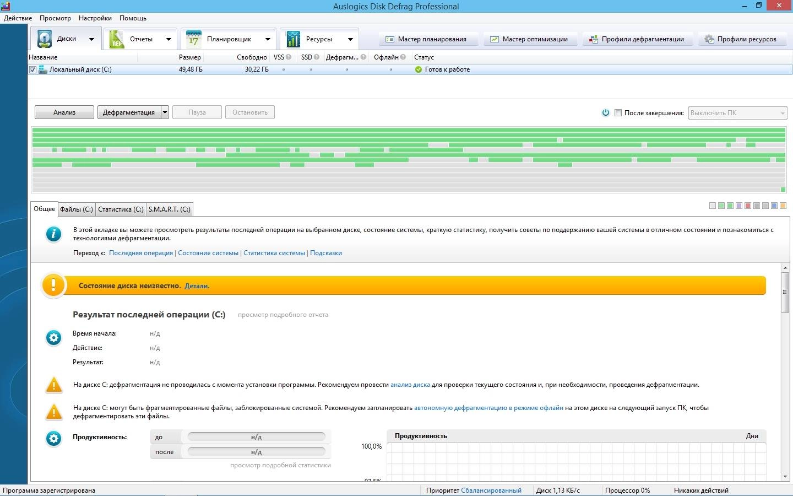Enable the После завершения checkbox
Screen dimensions: 793x496
pyautogui.click(x=618, y=112)
